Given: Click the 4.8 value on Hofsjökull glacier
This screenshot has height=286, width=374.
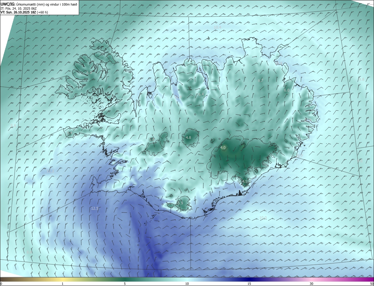Looking at the screenshot, I should [188, 137].
